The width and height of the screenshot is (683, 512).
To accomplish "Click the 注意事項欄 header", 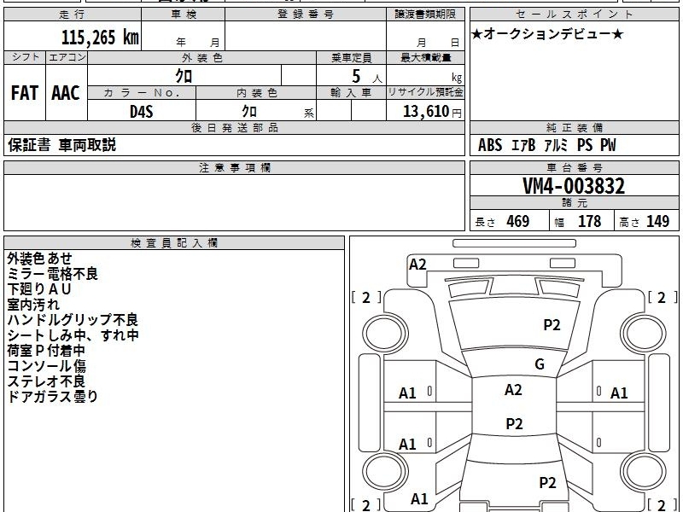I will (234, 167).
